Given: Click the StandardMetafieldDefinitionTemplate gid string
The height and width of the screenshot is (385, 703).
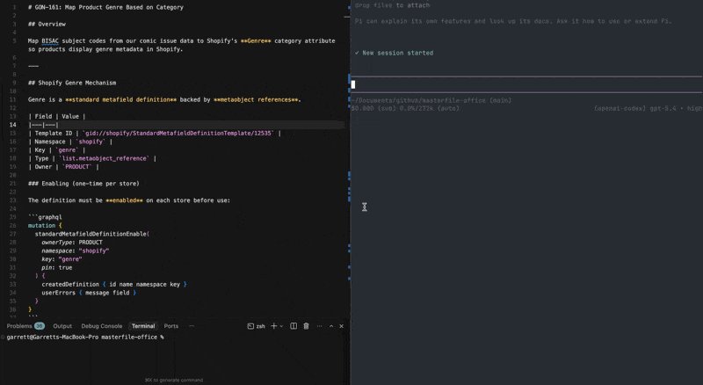Looking at the screenshot, I should coord(178,134).
